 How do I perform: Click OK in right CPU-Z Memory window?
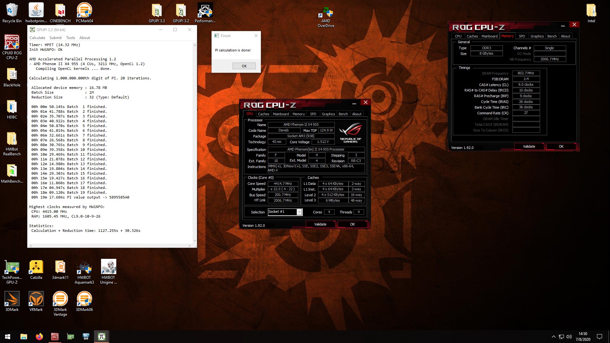[561, 146]
